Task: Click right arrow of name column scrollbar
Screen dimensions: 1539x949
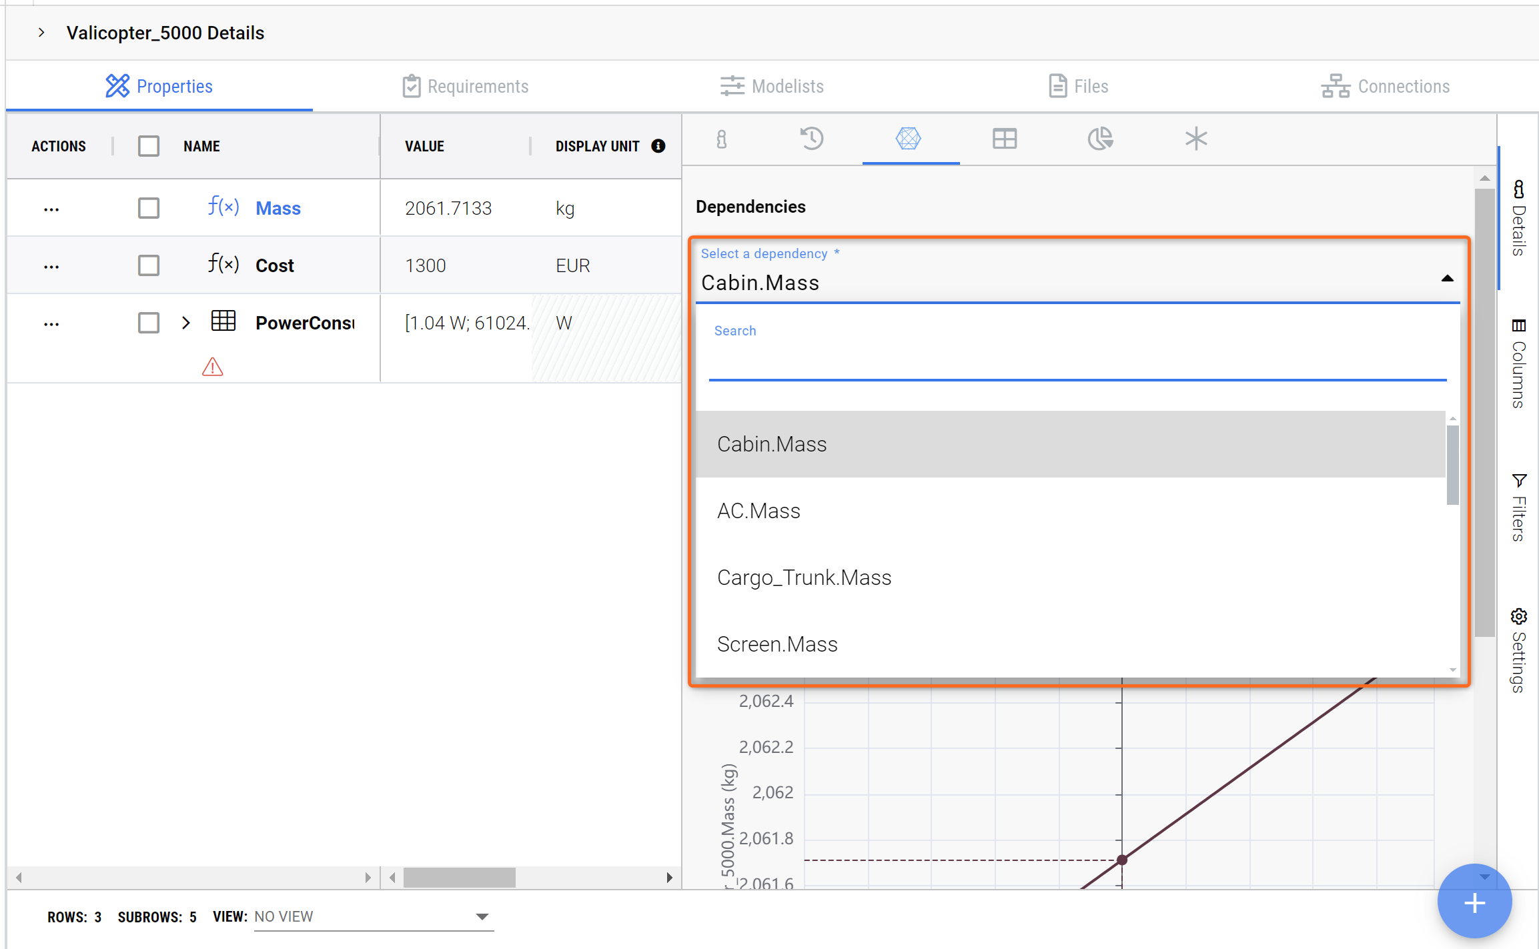Action: coord(368,877)
